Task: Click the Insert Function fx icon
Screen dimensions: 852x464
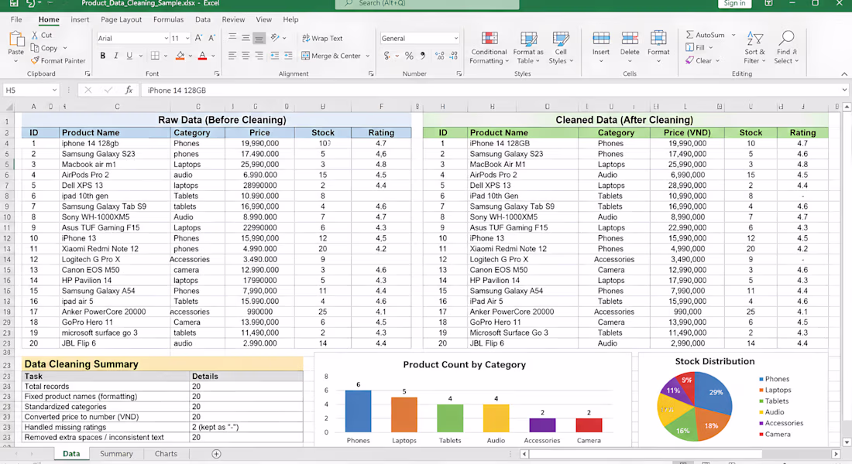Action: tap(129, 90)
